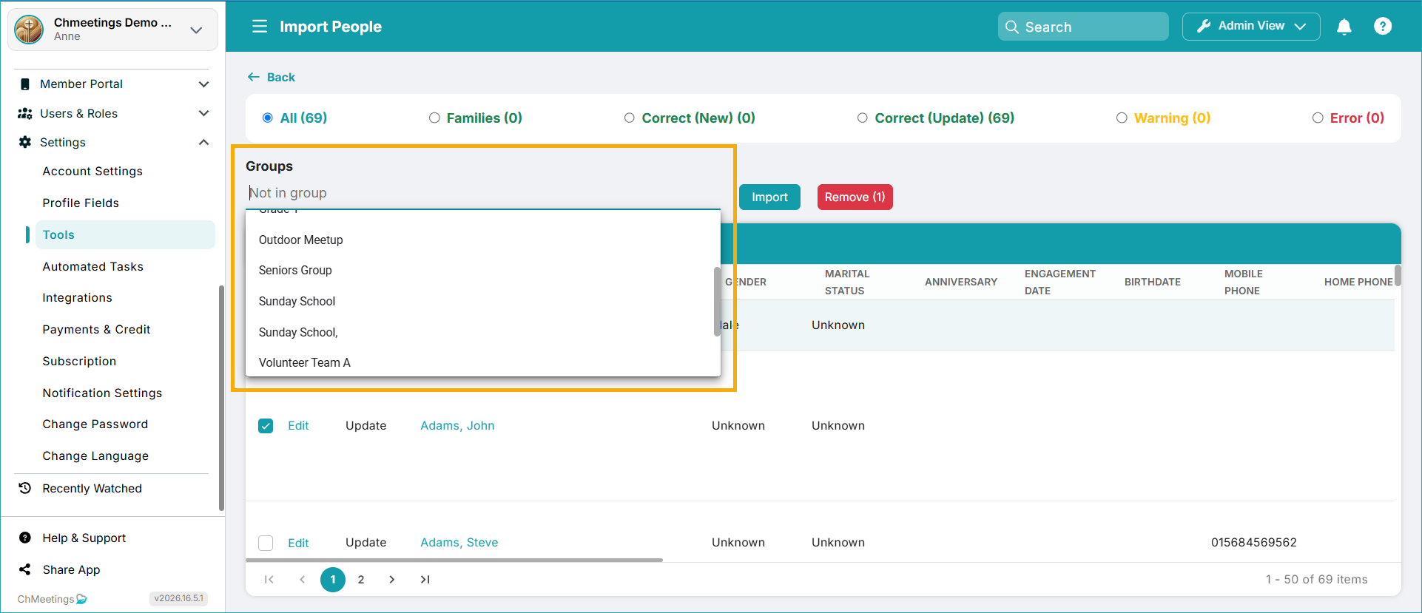Viewport: 1422px width, 613px height.
Task: Uncheck the Adams, John row checkbox
Action: point(266,426)
